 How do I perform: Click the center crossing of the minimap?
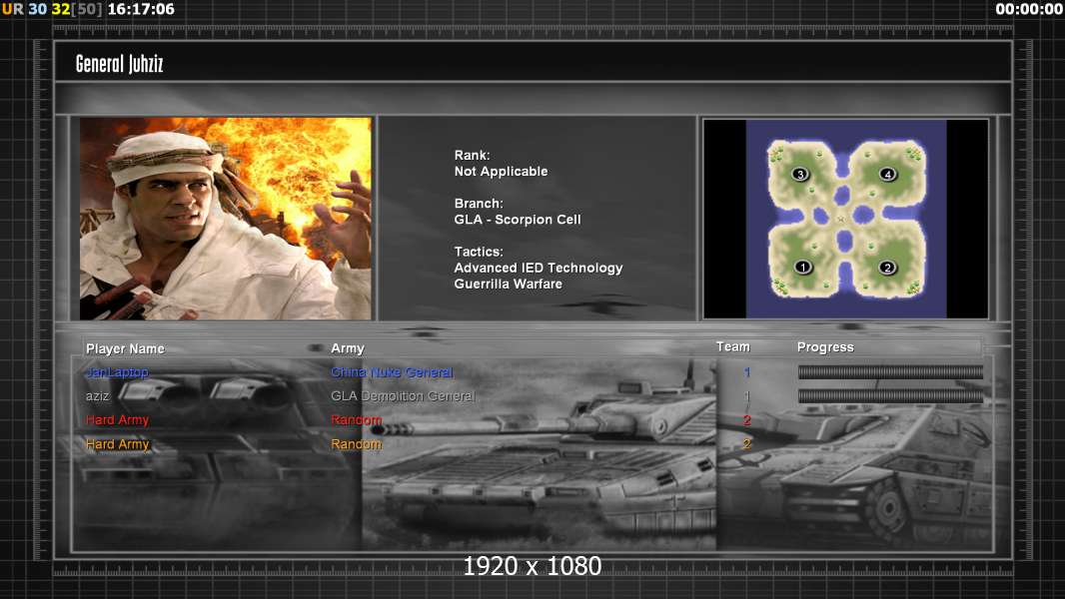tap(844, 220)
